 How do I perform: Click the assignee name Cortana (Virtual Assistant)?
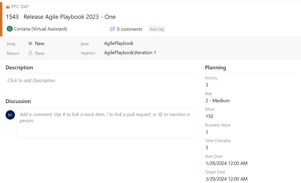pyautogui.click(x=41, y=29)
